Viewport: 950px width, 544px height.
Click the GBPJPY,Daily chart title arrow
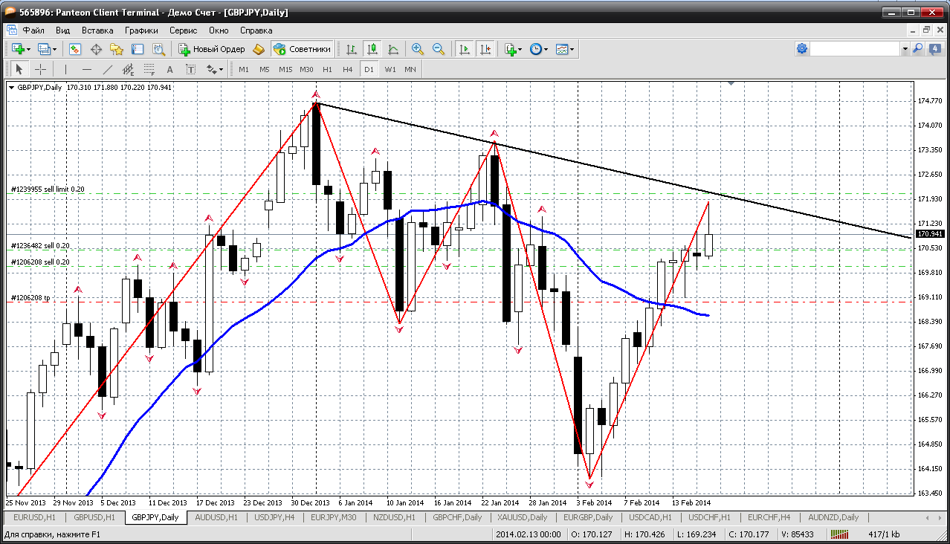point(11,88)
